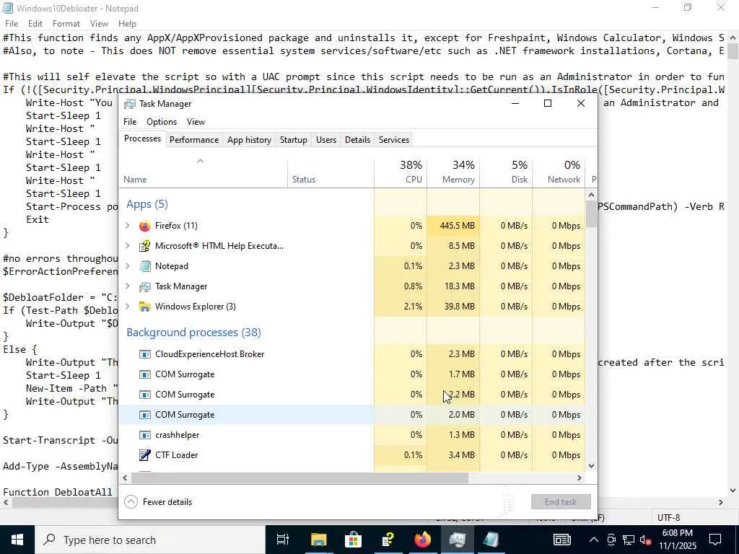Expand the Windows Explorer (3) group

127,307
